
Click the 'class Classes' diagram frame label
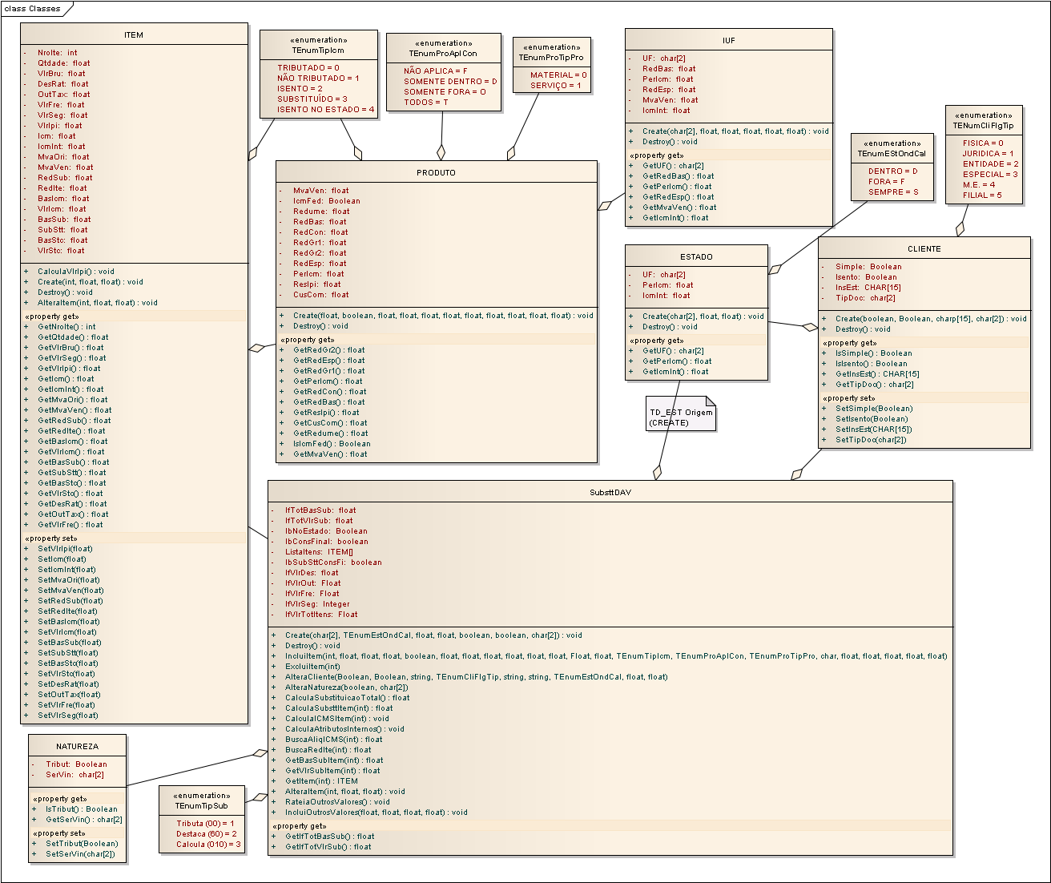pos(32,9)
